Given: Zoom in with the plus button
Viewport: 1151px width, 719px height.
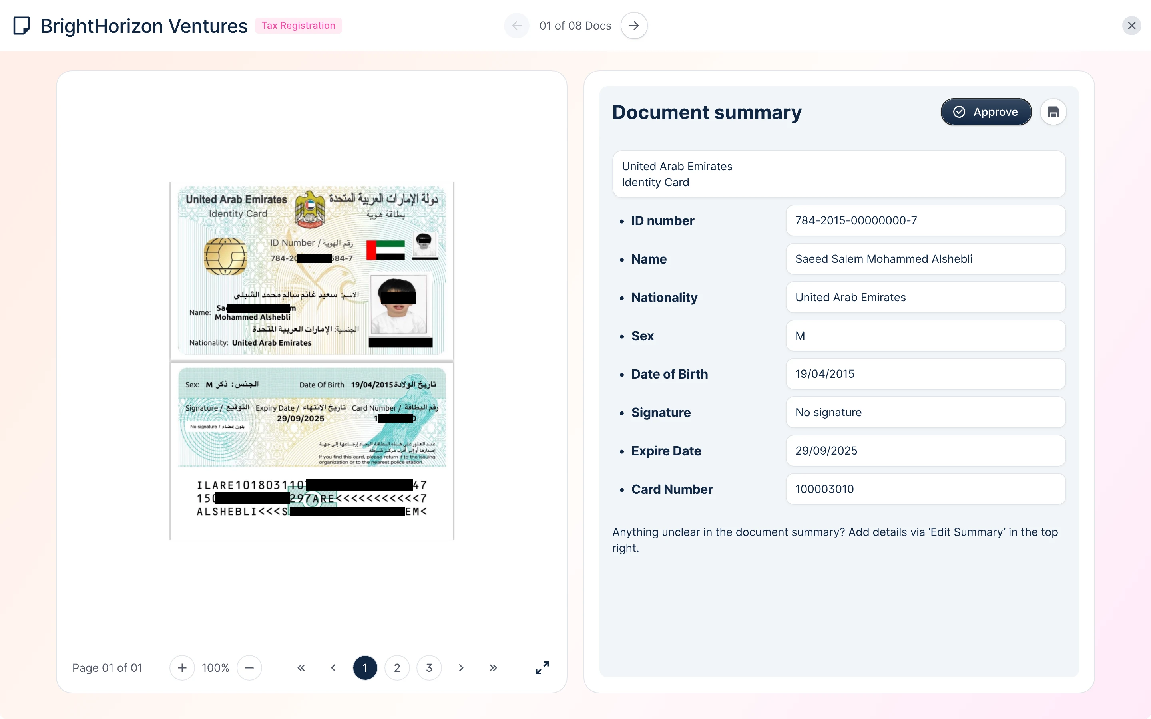Looking at the screenshot, I should point(182,667).
